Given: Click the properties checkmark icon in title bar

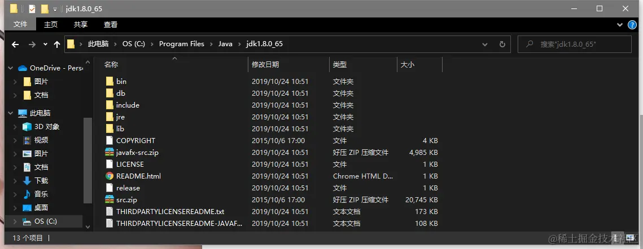Looking at the screenshot, I should (x=32, y=8).
